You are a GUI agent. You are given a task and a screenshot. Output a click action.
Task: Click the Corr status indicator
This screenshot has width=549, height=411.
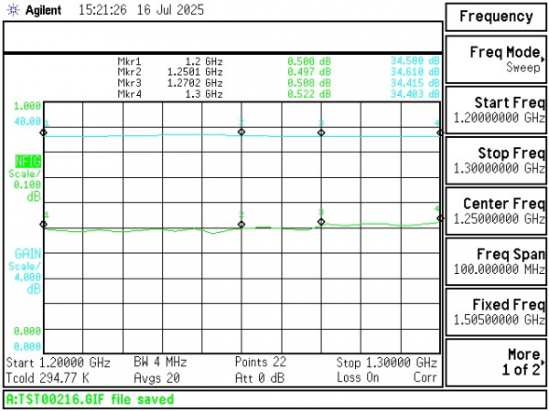point(425,377)
